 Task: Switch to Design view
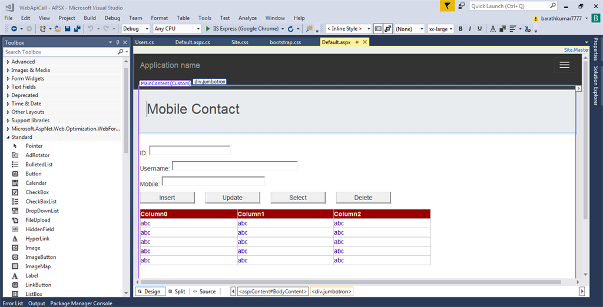[150, 291]
